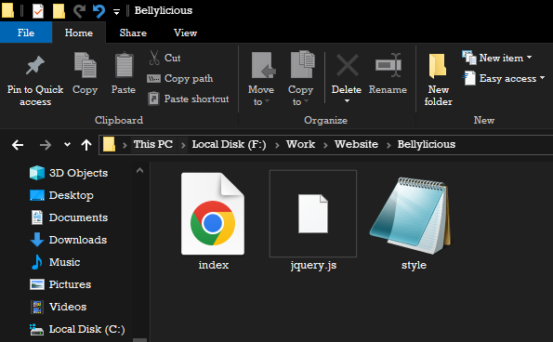Click This PC in address bar
The height and width of the screenshot is (342, 553).
pyautogui.click(x=153, y=144)
